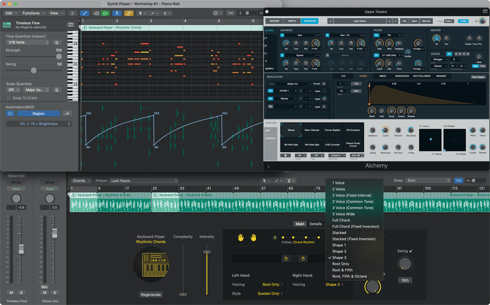Switch to the MSEG modulation tab
Viewport: 490px width, 305px height.
(x=382, y=76)
